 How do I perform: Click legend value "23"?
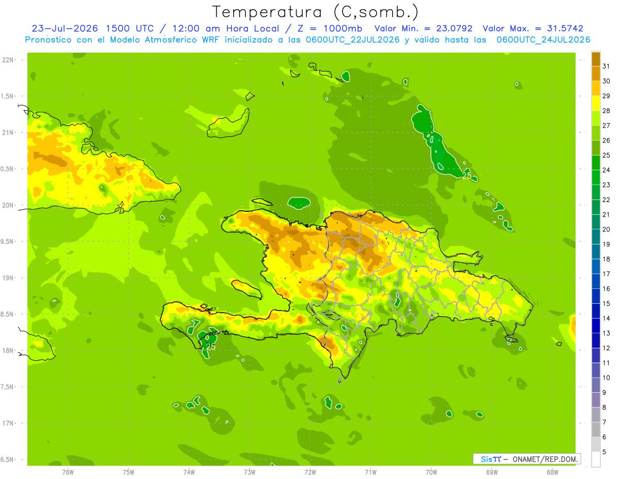[607, 184]
